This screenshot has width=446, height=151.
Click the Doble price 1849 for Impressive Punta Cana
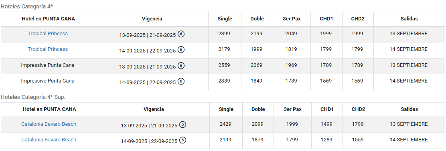(257, 81)
